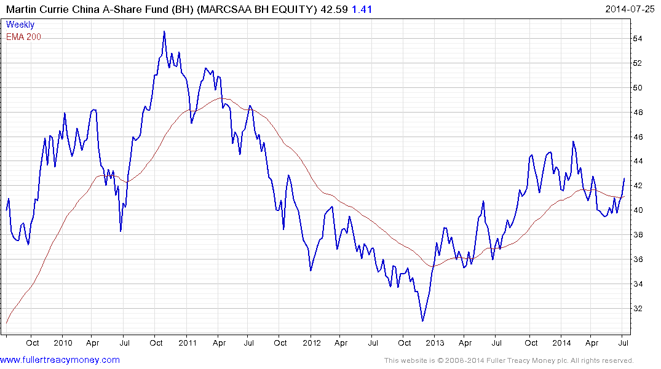Click the 50 label on price axis
661x369 pixels.
coord(638,88)
